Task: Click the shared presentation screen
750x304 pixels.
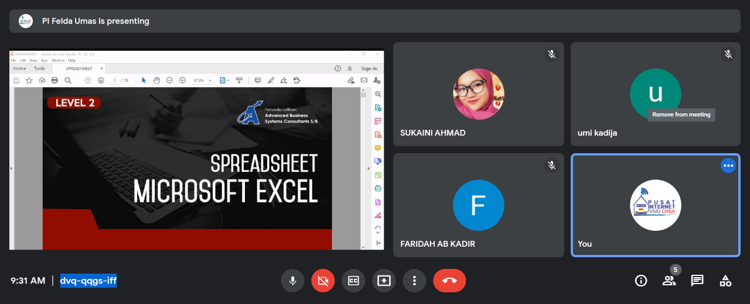Action: pos(196,150)
